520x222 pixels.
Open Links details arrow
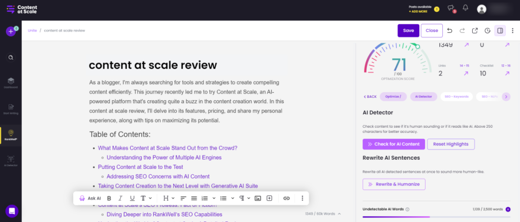tap(466, 73)
